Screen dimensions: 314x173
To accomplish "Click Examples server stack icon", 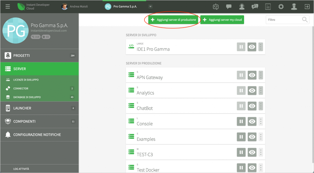I will 131,136.
